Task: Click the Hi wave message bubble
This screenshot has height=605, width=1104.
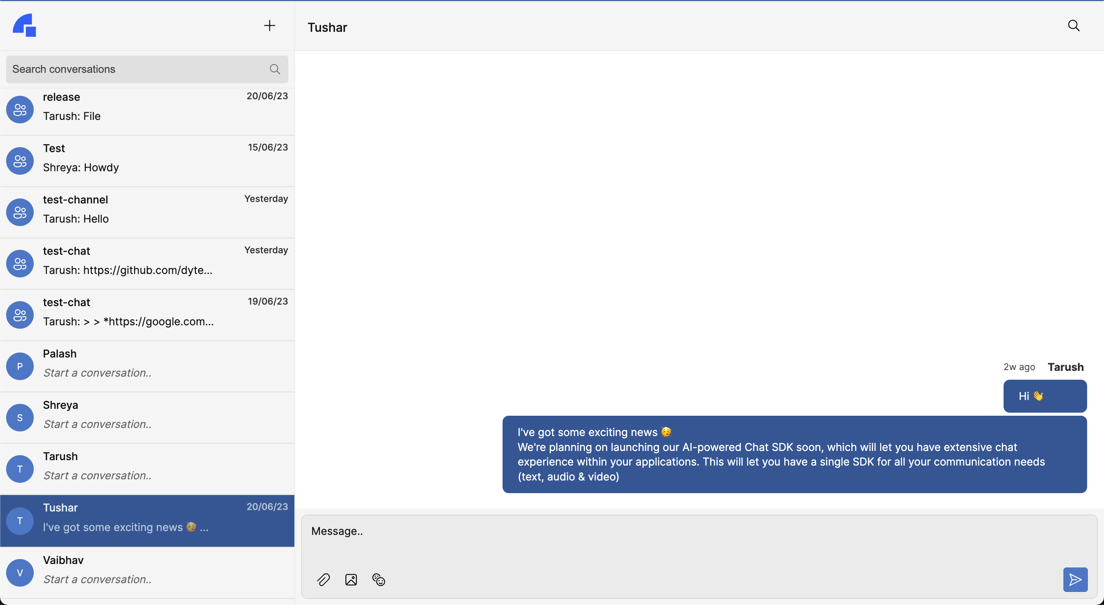Action: (x=1045, y=396)
